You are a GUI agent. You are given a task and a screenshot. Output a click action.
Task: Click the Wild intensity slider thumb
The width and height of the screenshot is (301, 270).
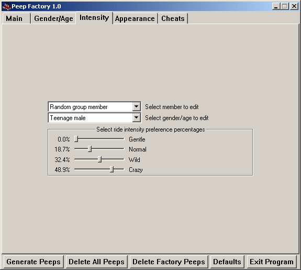click(99, 159)
